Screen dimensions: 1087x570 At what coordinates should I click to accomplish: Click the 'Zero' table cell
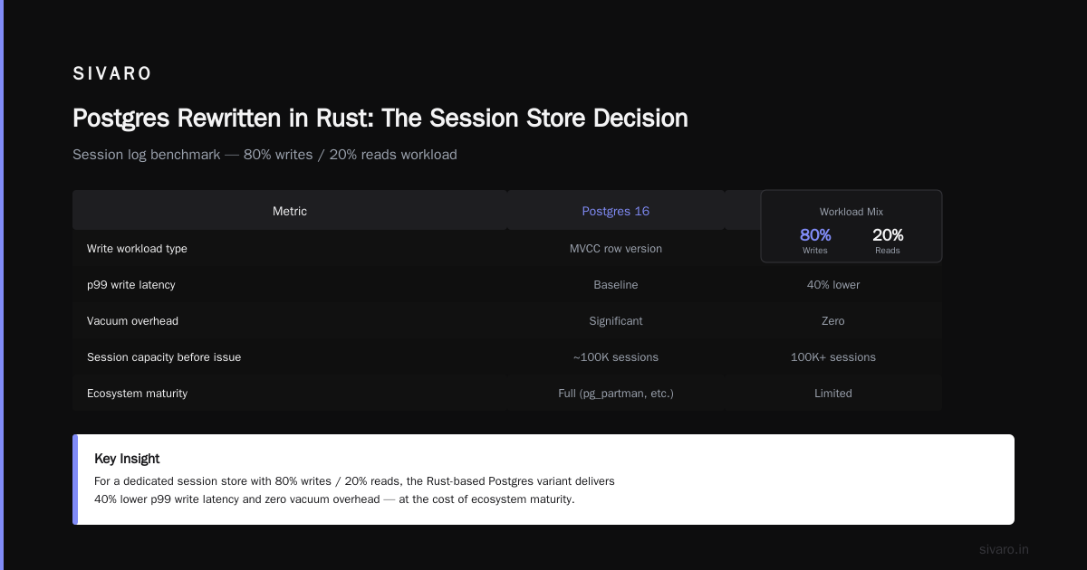[x=833, y=320]
